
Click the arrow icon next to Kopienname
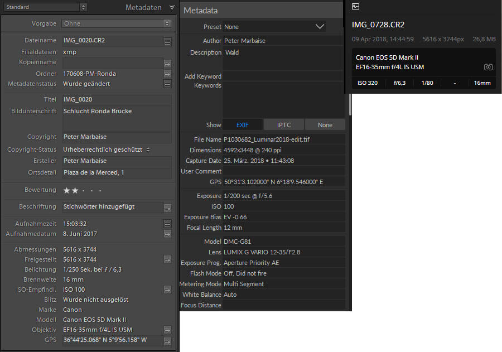point(167,64)
